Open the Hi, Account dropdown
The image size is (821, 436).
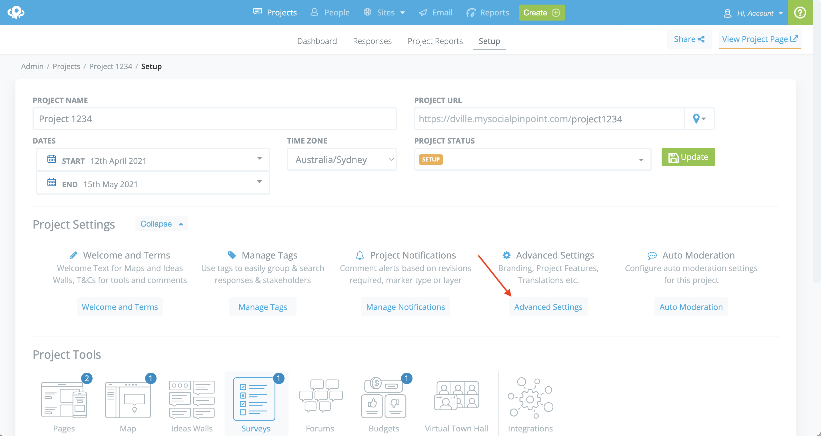pos(753,13)
